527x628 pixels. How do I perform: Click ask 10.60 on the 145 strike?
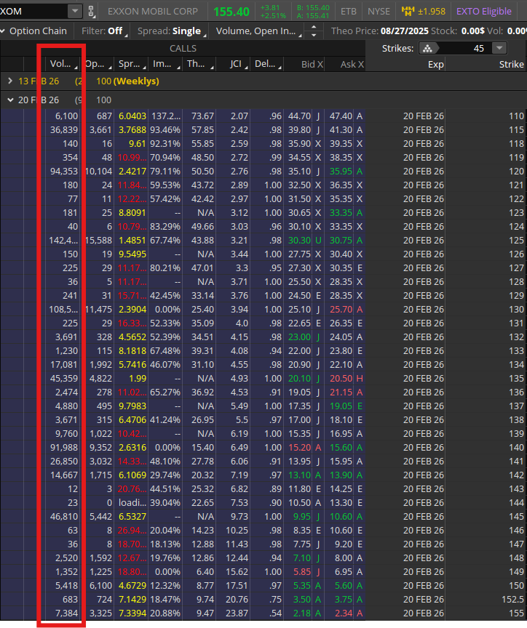[341, 517]
